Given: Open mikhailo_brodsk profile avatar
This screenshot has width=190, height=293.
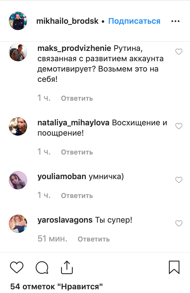Looking at the screenshot, I should (18, 21).
